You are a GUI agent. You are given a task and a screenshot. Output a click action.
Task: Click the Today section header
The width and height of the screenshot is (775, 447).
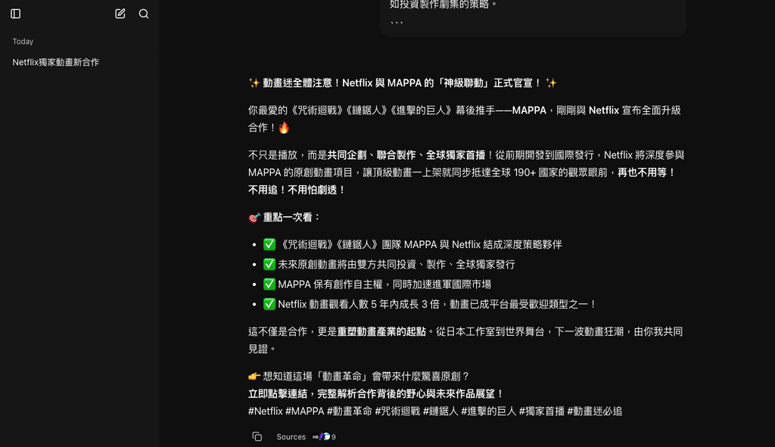tap(23, 42)
